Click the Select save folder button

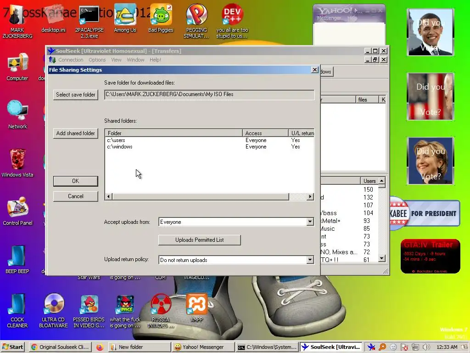pyautogui.click(x=76, y=95)
